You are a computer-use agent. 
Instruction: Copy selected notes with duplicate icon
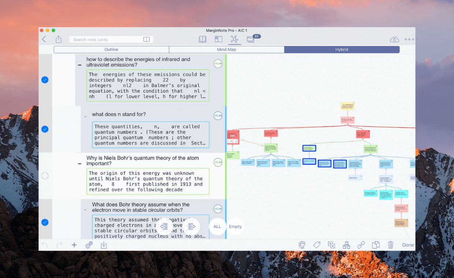pyautogui.click(x=376, y=245)
